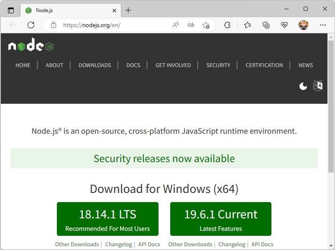Open Browser essentials heart icon
The width and height of the screenshot is (335, 250).
(x=284, y=25)
